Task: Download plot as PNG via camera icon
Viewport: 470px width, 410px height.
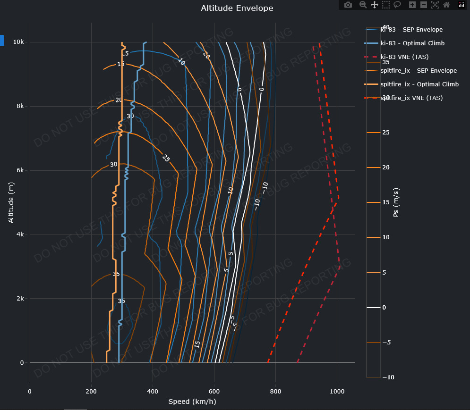Action: coord(348,5)
